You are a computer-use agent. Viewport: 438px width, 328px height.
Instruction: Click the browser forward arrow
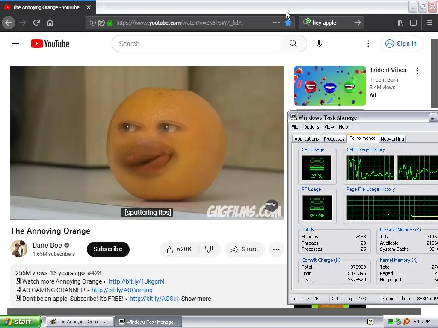[x=23, y=23]
